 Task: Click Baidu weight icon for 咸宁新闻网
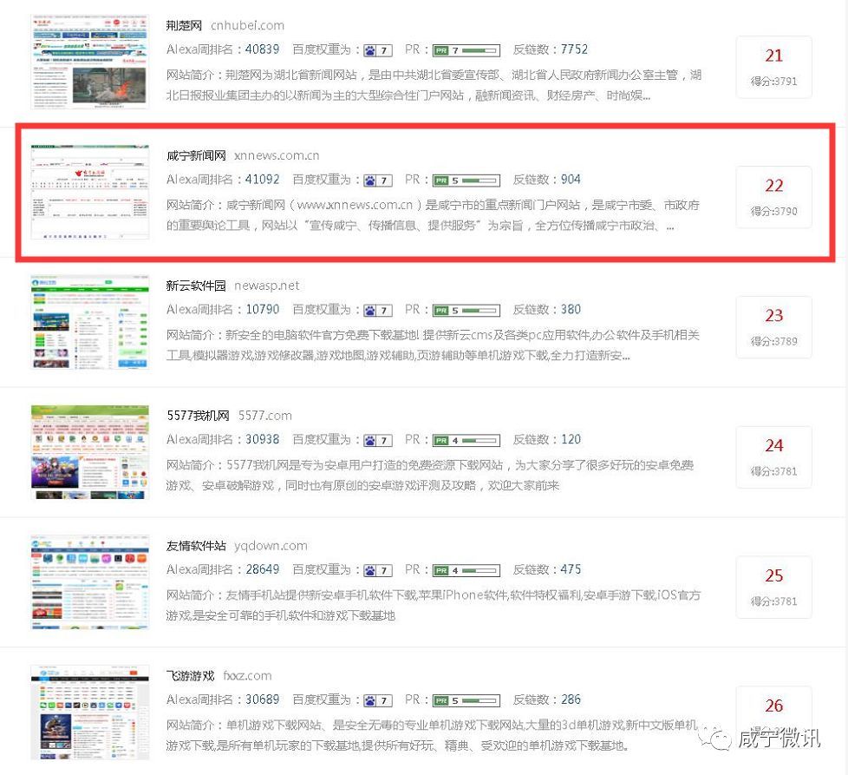coord(378,181)
